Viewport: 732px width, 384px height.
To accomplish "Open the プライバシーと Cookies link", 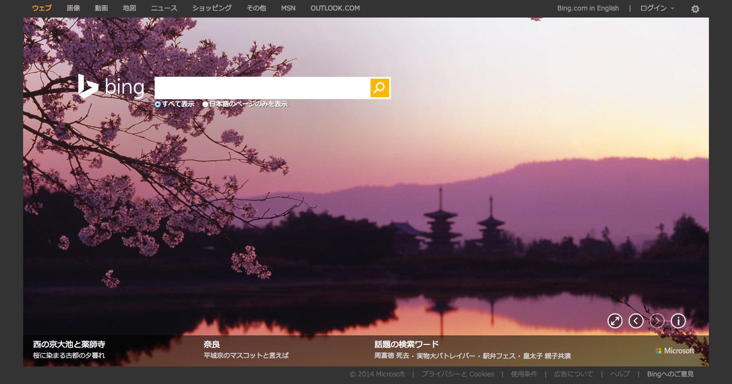I will 457,374.
